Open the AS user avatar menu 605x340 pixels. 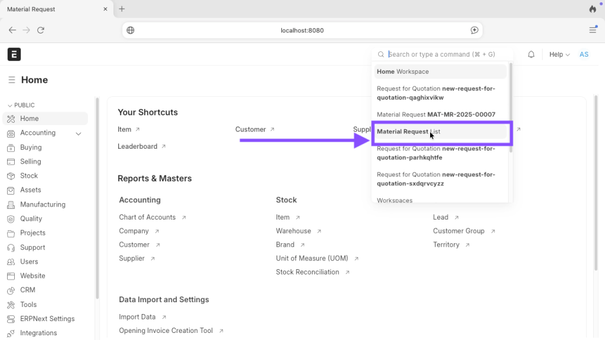[584, 54]
